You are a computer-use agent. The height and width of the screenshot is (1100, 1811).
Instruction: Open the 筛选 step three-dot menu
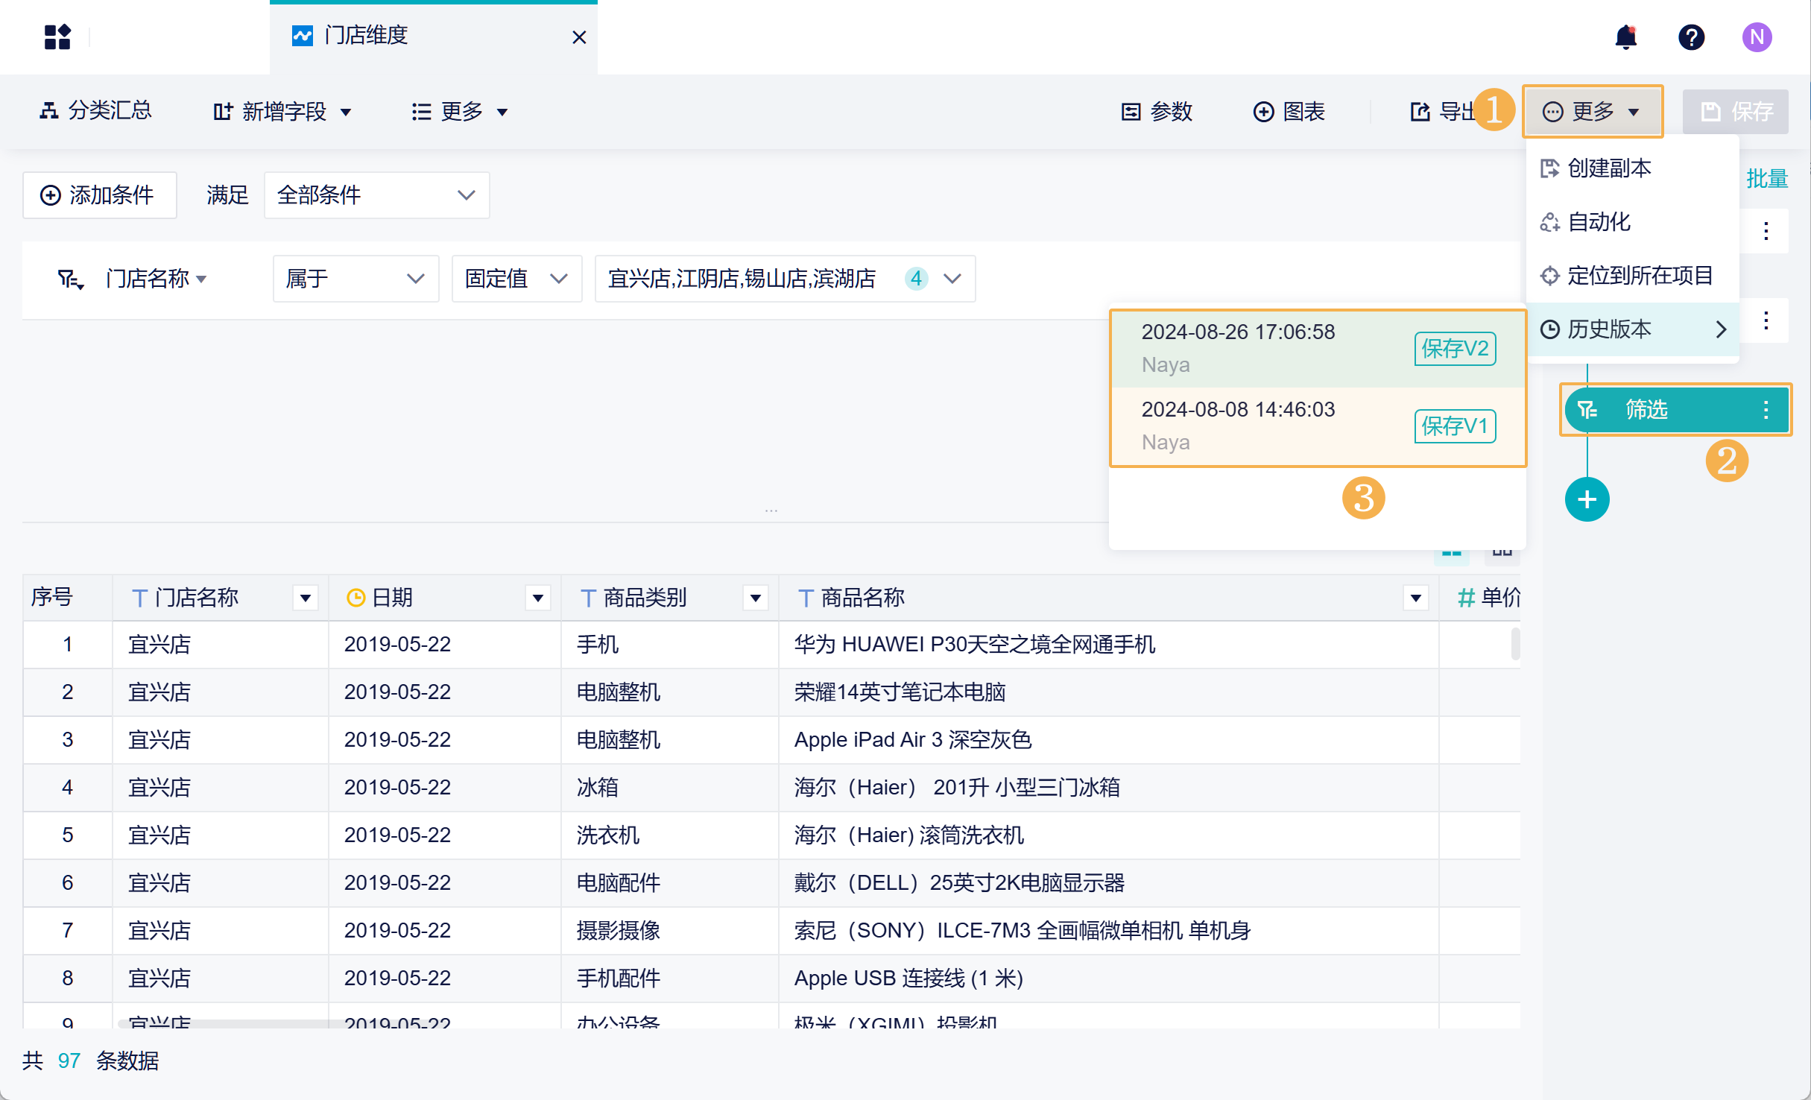[1766, 410]
